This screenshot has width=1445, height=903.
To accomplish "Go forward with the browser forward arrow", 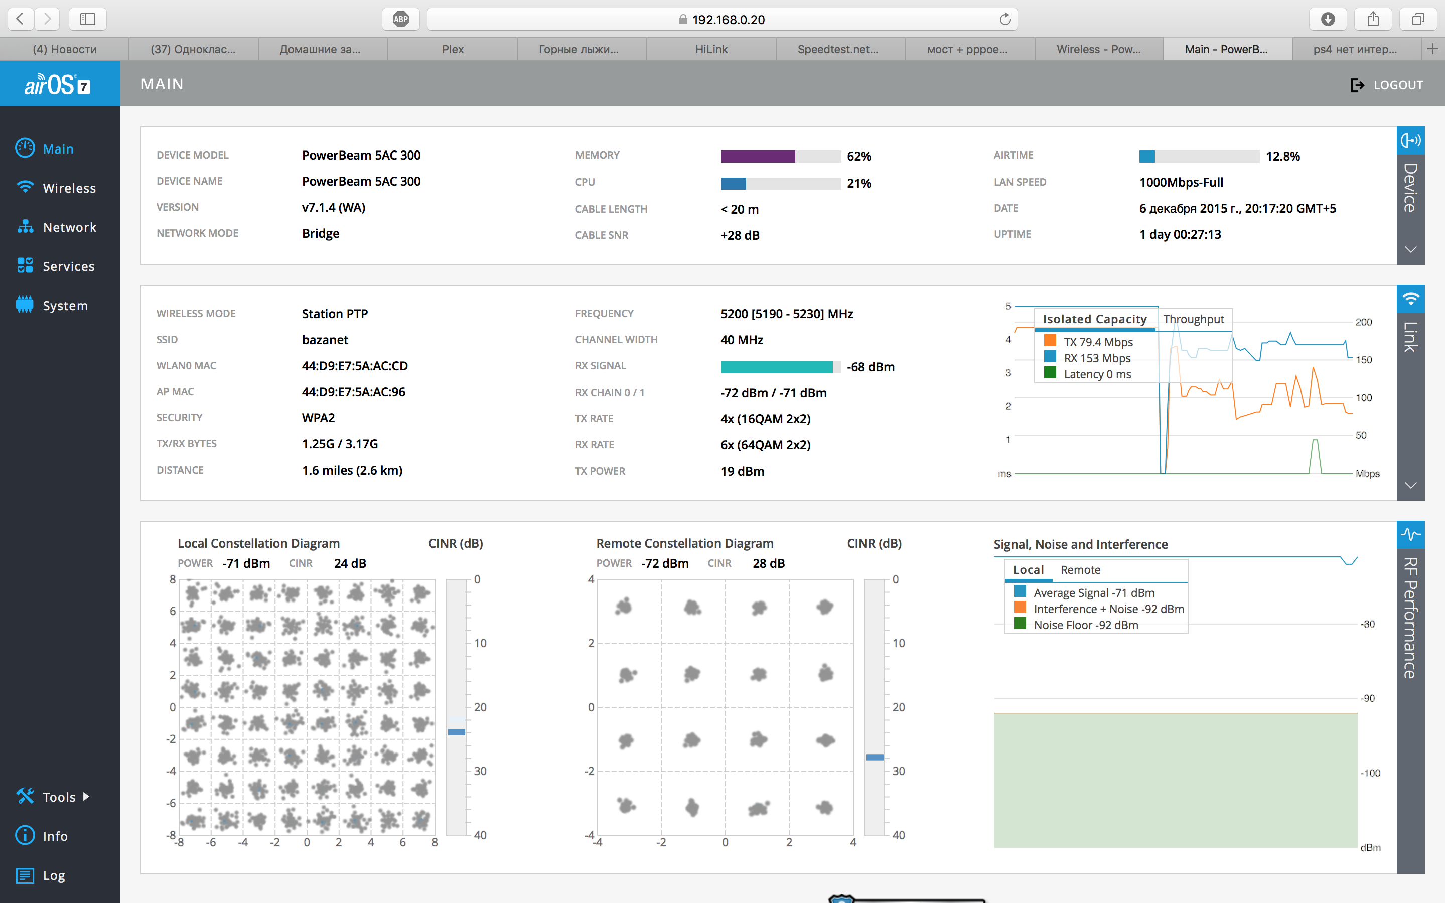I will coord(47,19).
